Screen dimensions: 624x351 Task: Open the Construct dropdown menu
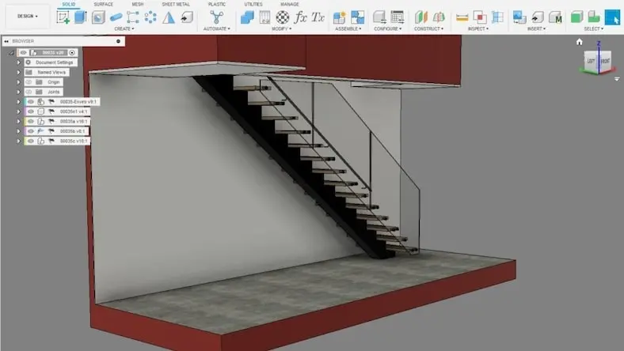pyautogui.click(x=428, y=29)
